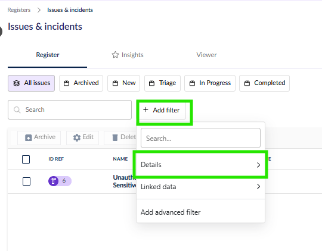Screen dimensions: 322x251
Task: Tick the select-all header checkbox
Action: tap(26, 159)
